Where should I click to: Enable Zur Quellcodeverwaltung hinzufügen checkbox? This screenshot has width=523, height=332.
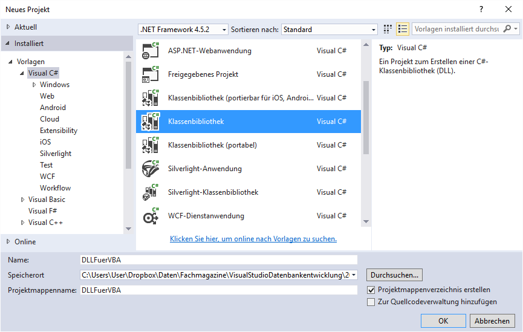(371, 302)
